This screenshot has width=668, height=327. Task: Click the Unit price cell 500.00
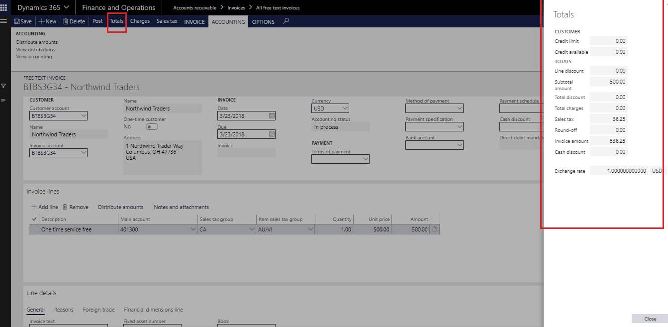pyautogui.click(x=373, y=229)
